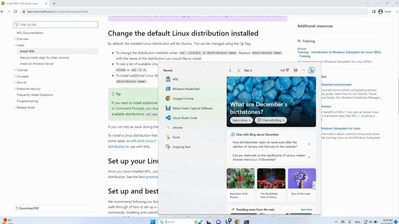Click the Guest profile button in Chrome

point(385,11)
